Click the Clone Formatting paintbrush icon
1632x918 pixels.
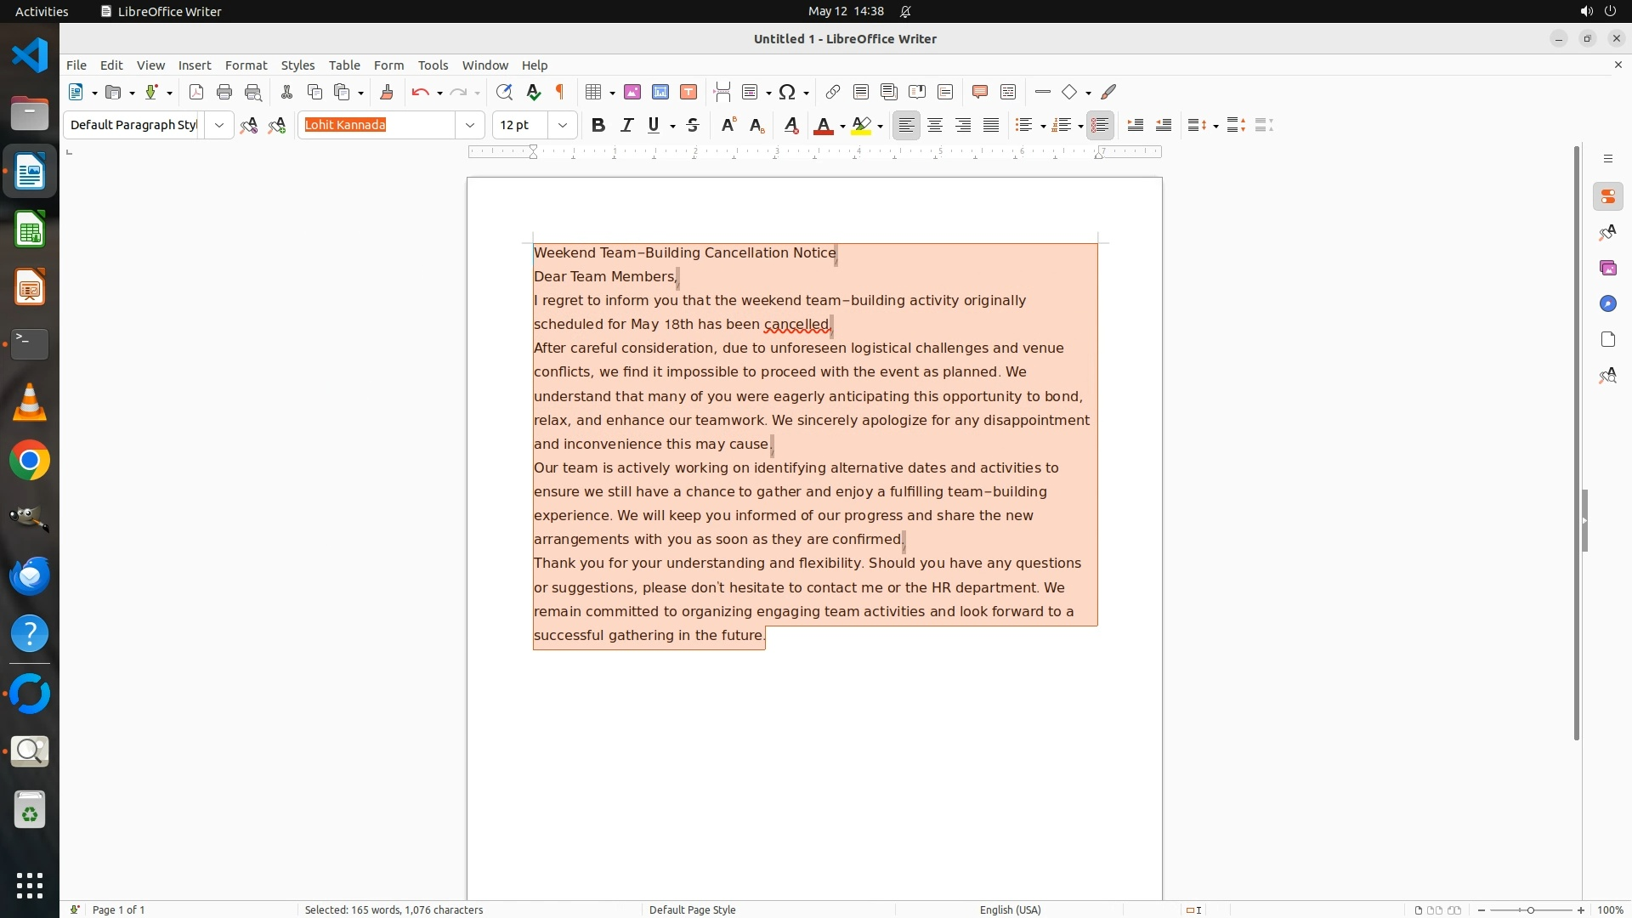pos(387,92)
